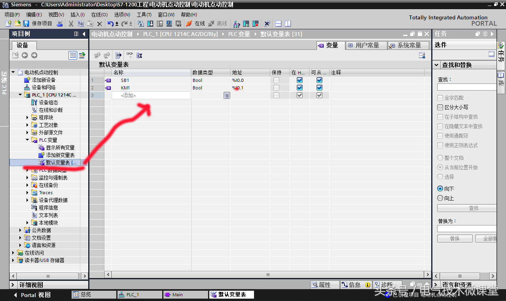506x301 pixels.
Task: Switch to the 用户常量 user constants tab
Action: (x=366, y=45)
